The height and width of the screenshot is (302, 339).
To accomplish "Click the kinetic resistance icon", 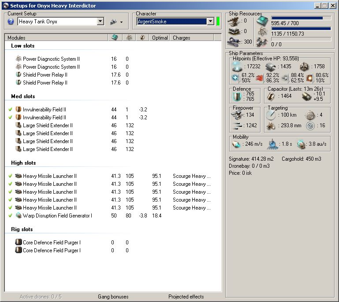I will coord(285,78).
